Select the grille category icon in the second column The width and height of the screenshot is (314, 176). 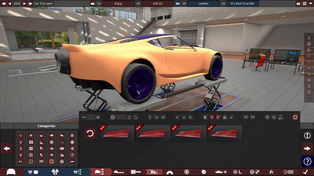click(x=31, y=142)
